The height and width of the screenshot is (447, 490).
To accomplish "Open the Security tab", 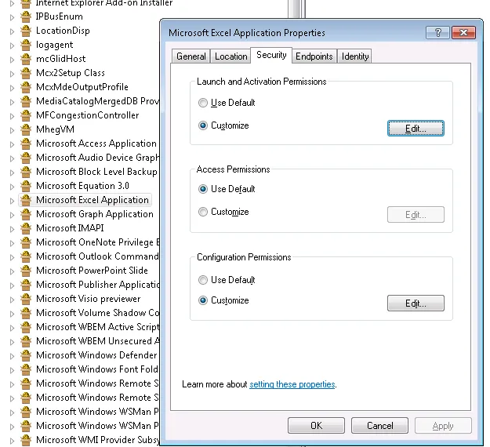I will (271, 56).
